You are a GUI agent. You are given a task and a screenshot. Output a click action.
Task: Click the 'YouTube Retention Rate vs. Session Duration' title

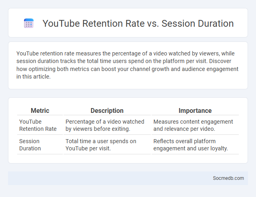coord(138,24)
